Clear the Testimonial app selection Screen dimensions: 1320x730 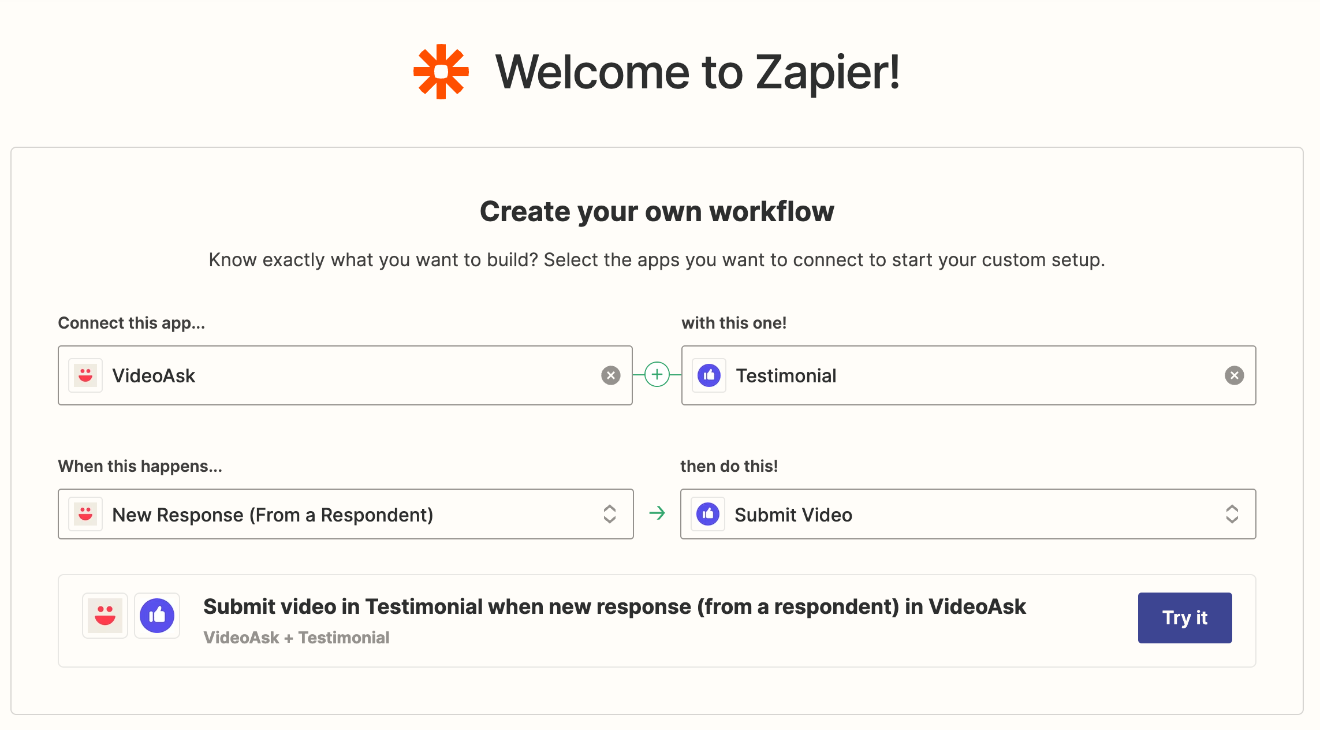click(x=1234, y=375)
